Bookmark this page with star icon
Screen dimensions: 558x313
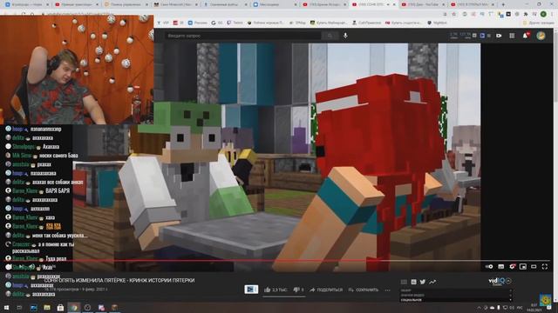pyautogui.click(x=454, y=14)
